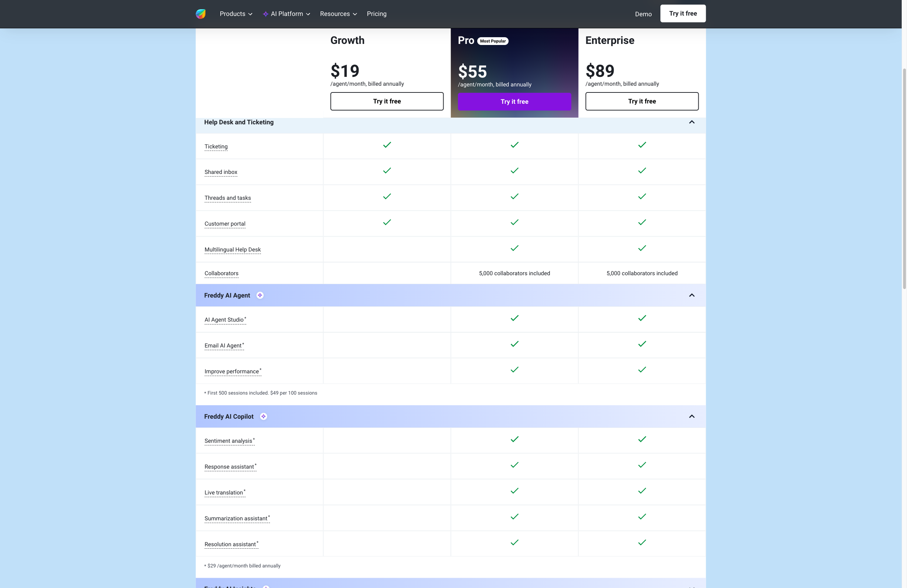Image resolution: width=907 pixels, height=588 pixels.
Task: Click the Enterprise plan heading
Action: tap(610, 40)
